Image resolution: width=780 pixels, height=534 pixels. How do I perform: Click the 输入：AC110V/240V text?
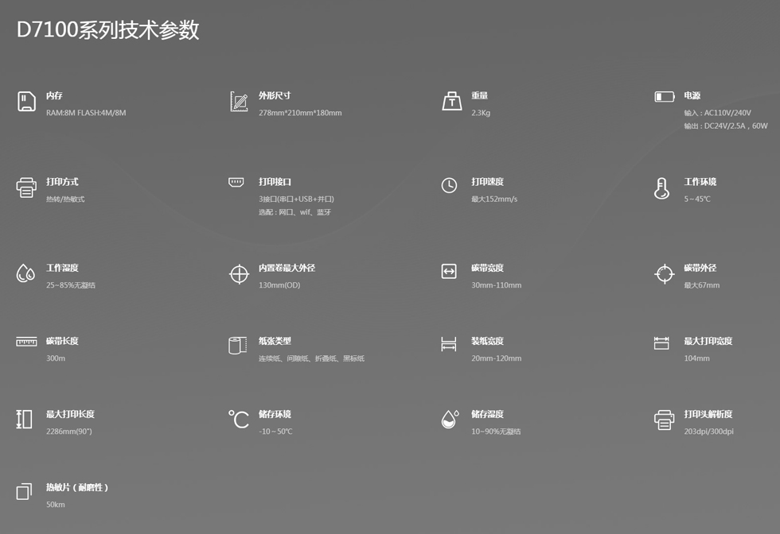pyautogui.click(x=717, y=113)
